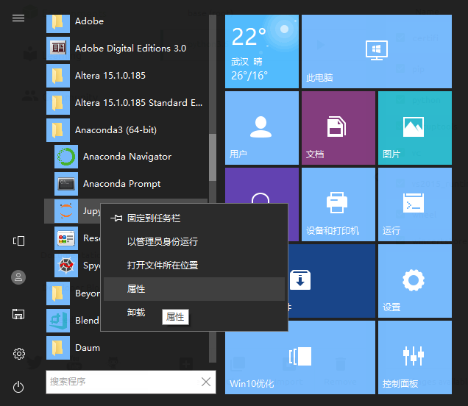Screen dimensions: 468x406
Task: Click the app list scrollbar thumb
Action: coord(213,157)
